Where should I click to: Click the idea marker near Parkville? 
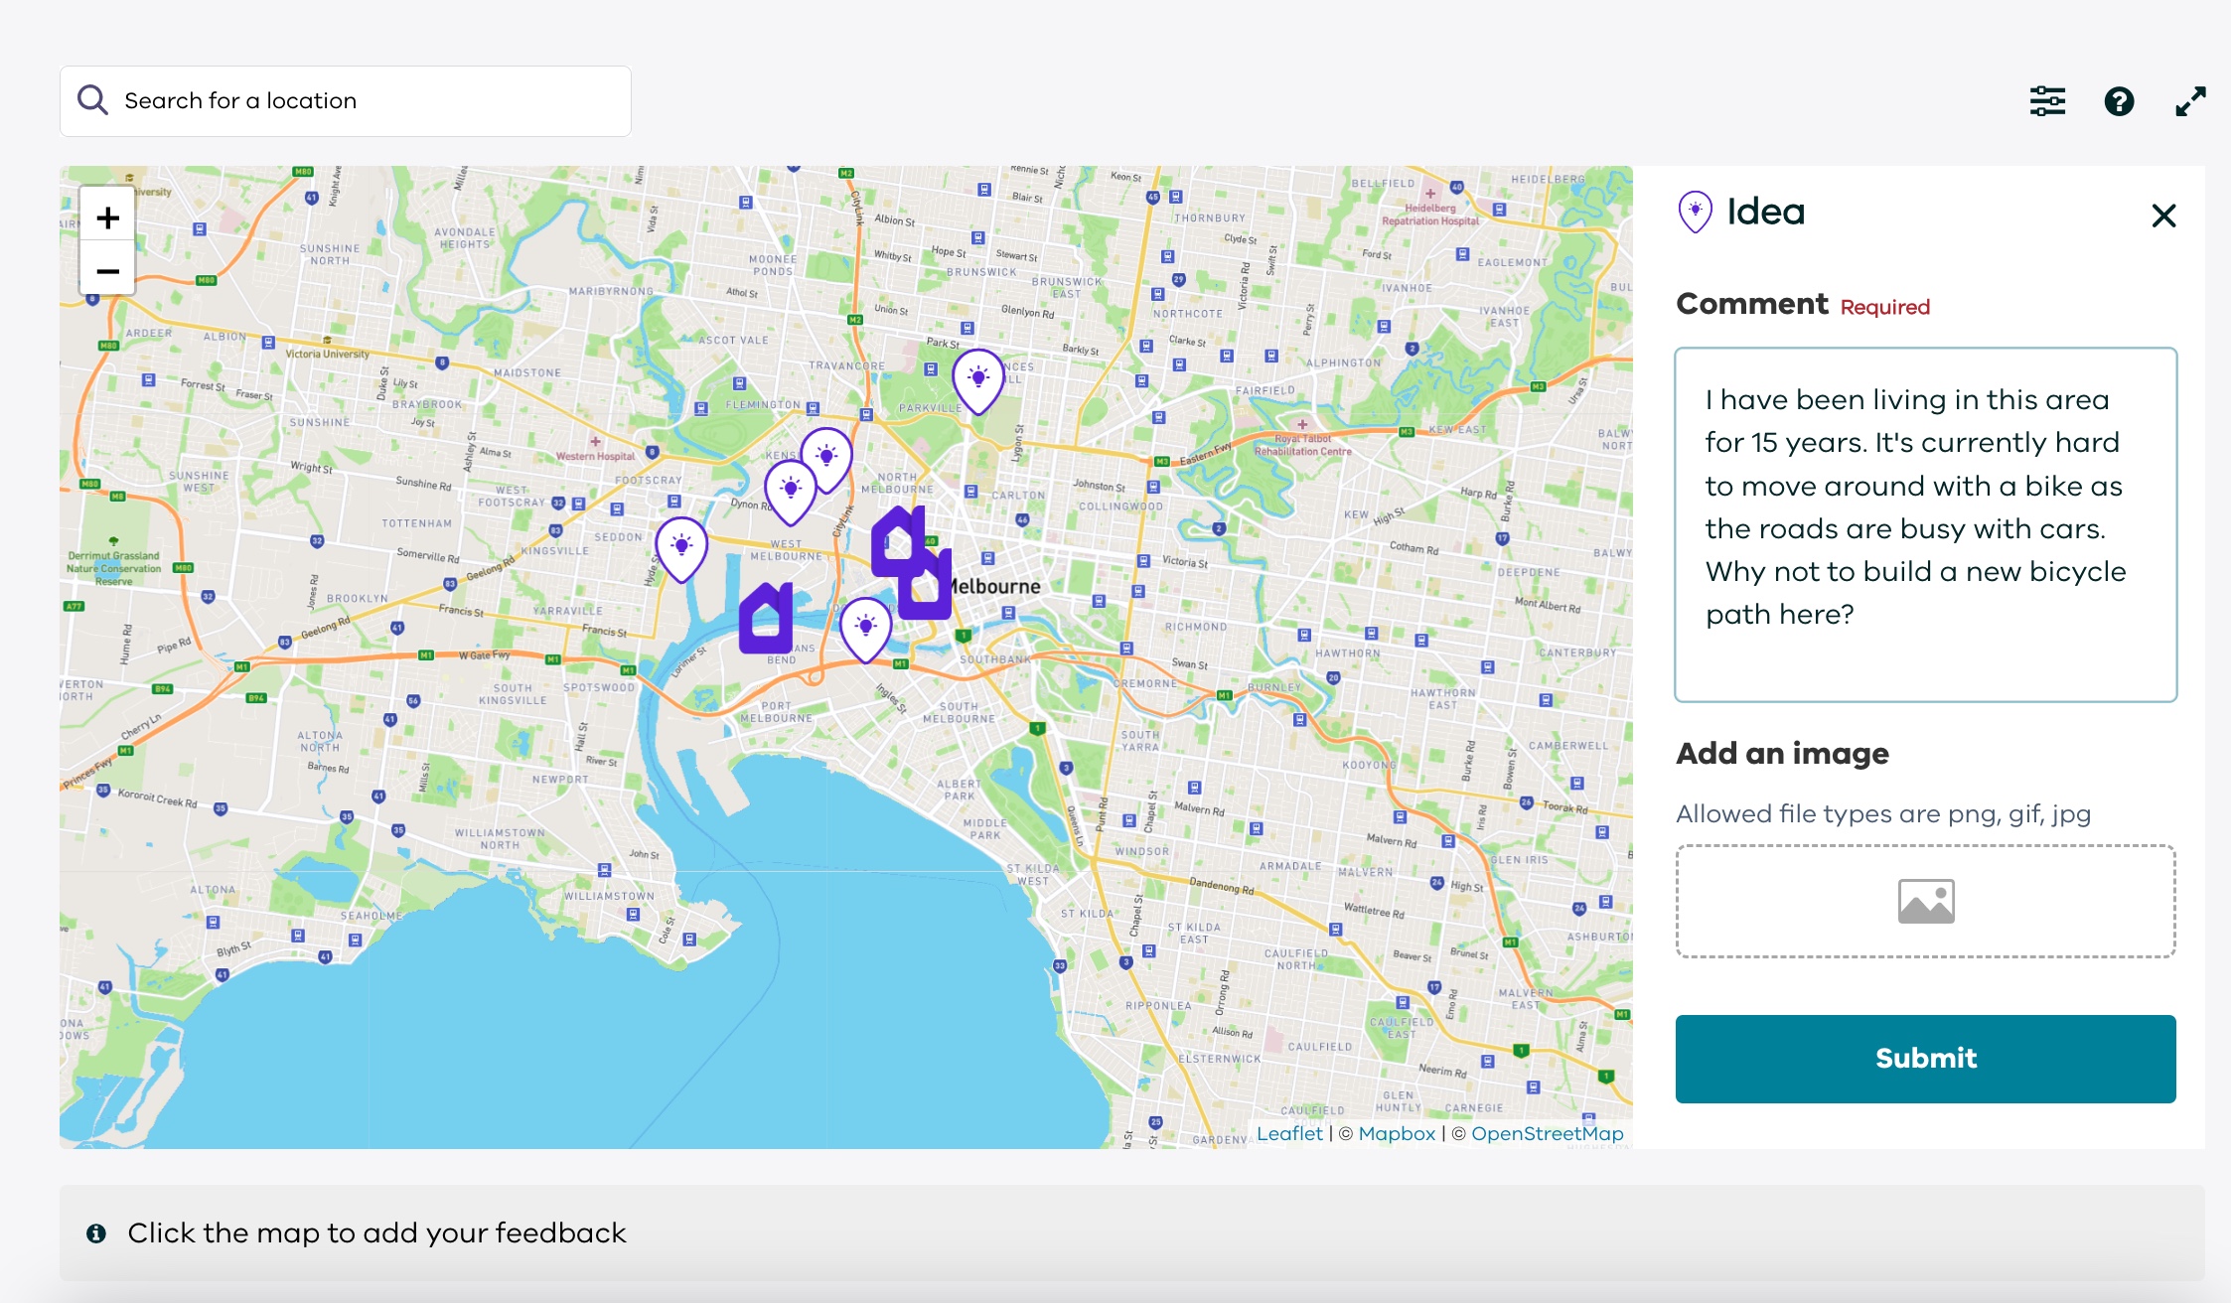(978, 379)
